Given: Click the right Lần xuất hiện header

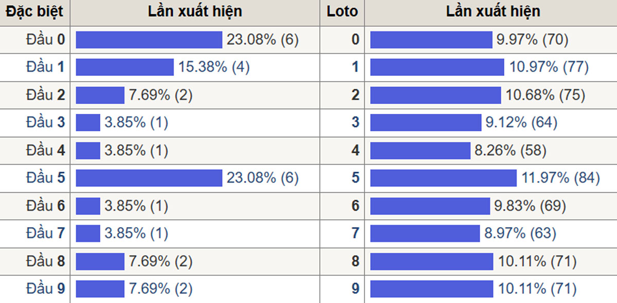Looking at the screenshot, I should (493, 11).
